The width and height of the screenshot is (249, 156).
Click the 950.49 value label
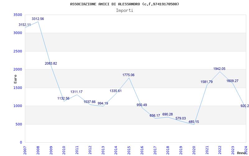pyautogui.click(x=142, y=105)
